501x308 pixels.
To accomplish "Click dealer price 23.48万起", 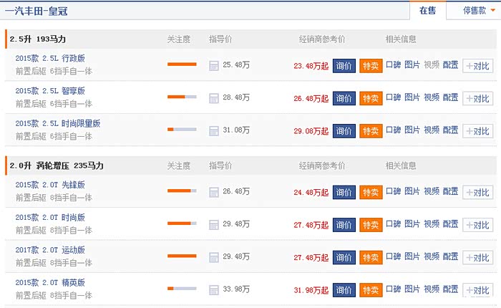I will (x=311, y=66).
